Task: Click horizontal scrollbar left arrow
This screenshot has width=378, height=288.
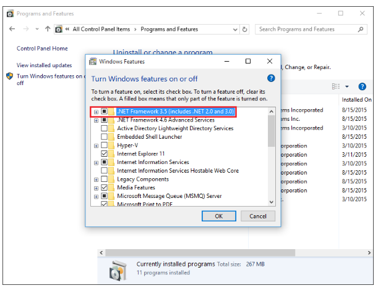Action: click(x=101, y=253)
